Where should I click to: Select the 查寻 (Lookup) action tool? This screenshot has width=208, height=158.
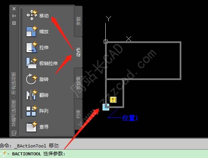coord(38,127)
